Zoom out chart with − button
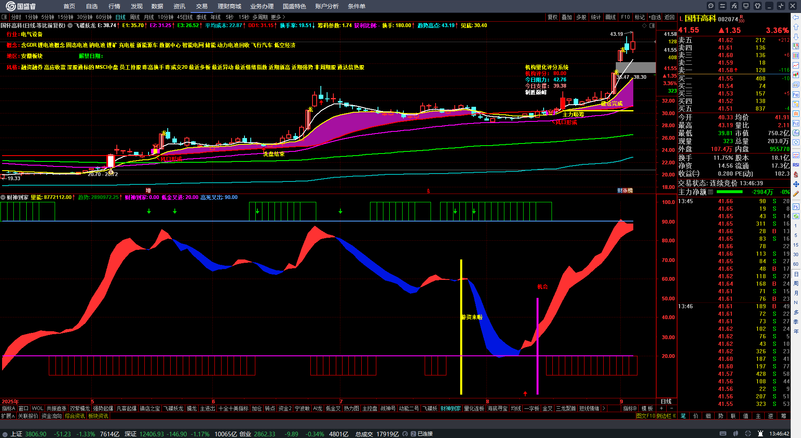The width and height of the screenshot is (801, 438). pyautogui.click(x=672, y=408)
